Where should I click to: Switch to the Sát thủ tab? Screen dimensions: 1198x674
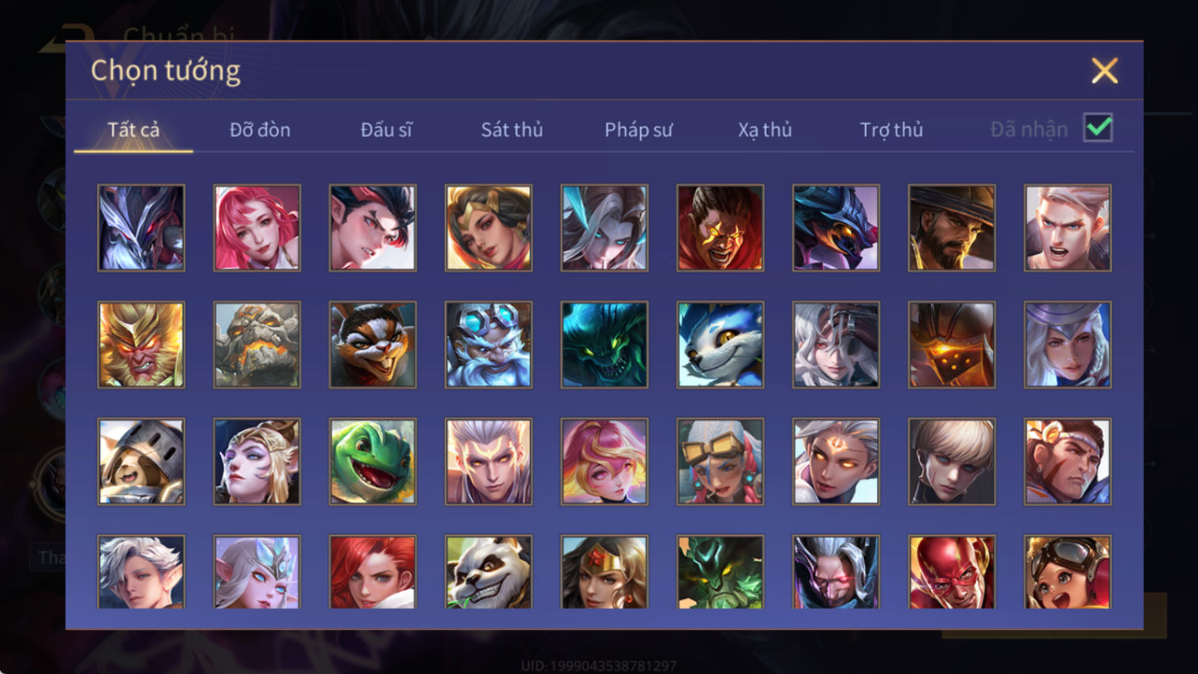pos(512,130)
